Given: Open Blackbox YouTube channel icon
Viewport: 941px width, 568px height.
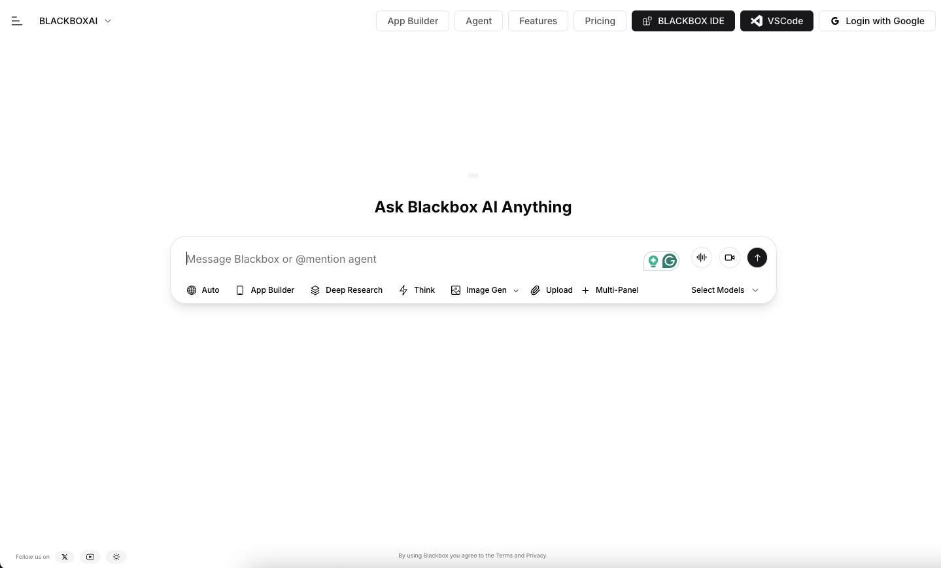Looking at the screenshot, I should pyautogui.click(x=90, y=557).
